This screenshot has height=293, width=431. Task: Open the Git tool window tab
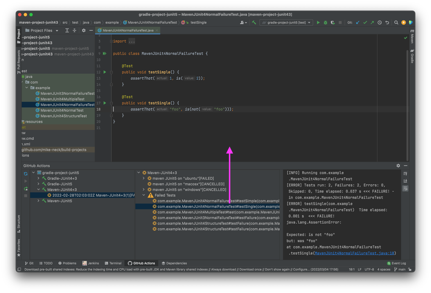[x=29, y=263]
